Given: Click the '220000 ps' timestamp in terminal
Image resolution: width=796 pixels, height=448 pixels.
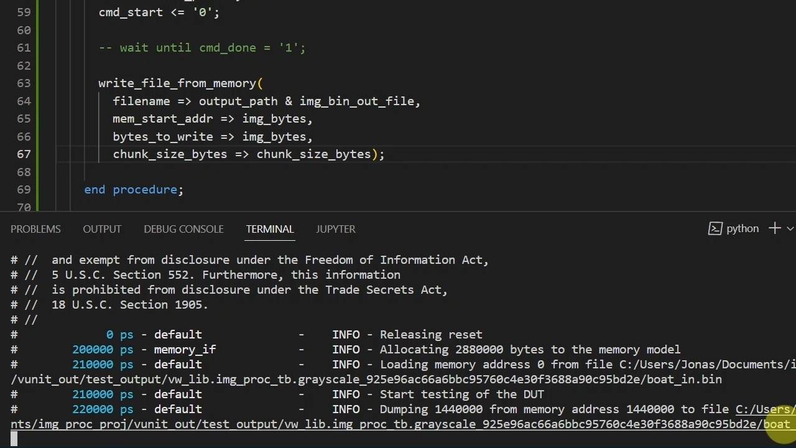Looking at the screenshot, I should [x=103, y=409].
